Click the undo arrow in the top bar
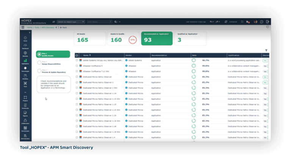This screenshot has width=291, height=162. coord(211,22)
